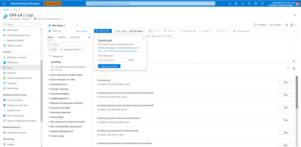Click the New table name input
This screenshot has height=147, width=301.
pyautogui.click(x=112, y=60)
